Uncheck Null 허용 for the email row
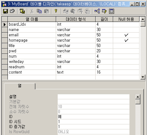This screenshot has height=135, width=147. pos(126,35)
